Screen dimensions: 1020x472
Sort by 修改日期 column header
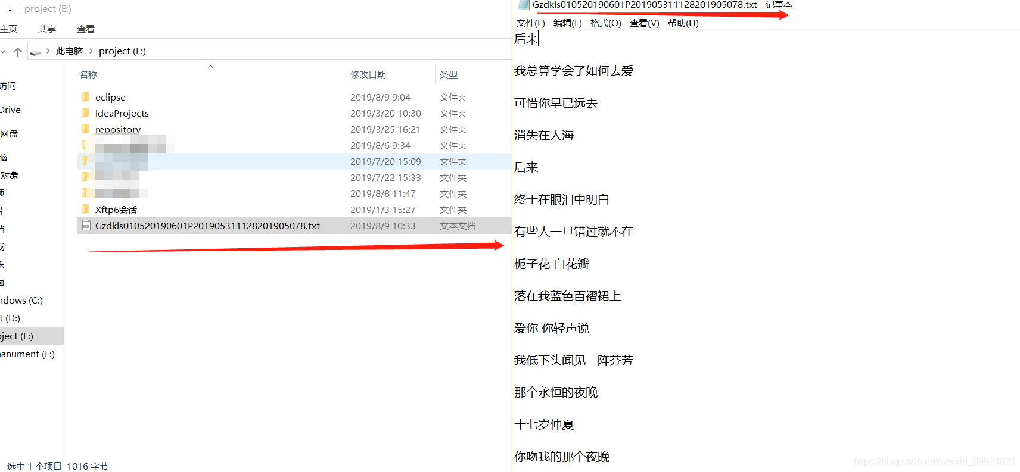click(x=368, y=74)
